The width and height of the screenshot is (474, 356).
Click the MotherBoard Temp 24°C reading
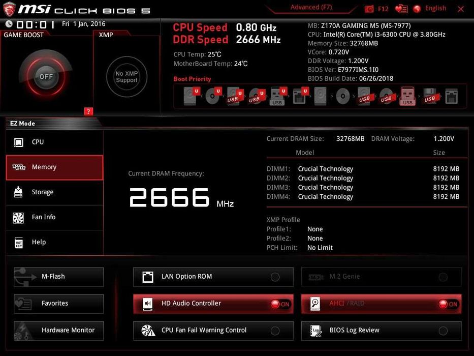coord(210,64)
